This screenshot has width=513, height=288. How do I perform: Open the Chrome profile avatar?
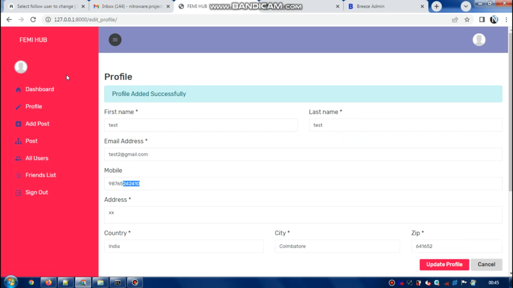[494, 19]
